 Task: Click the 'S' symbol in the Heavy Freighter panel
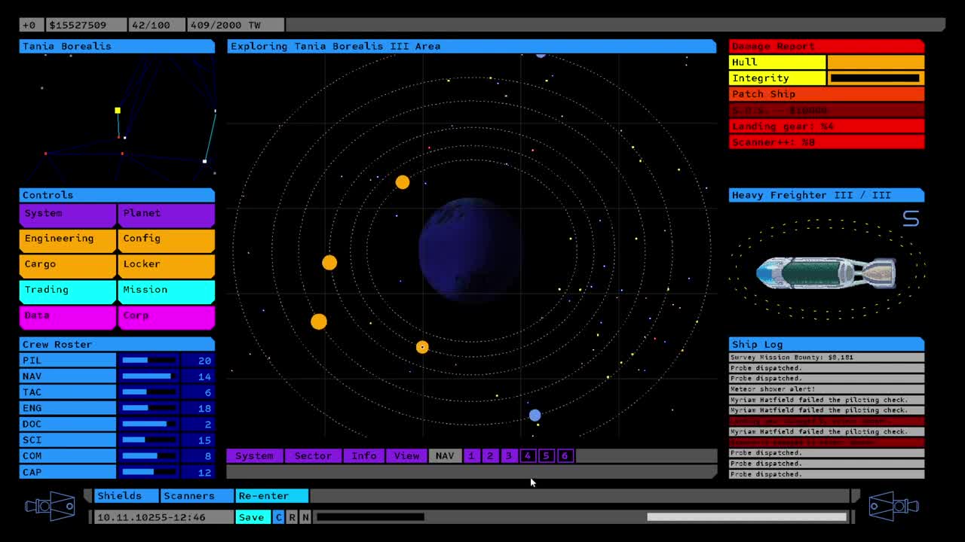[910, 219]
